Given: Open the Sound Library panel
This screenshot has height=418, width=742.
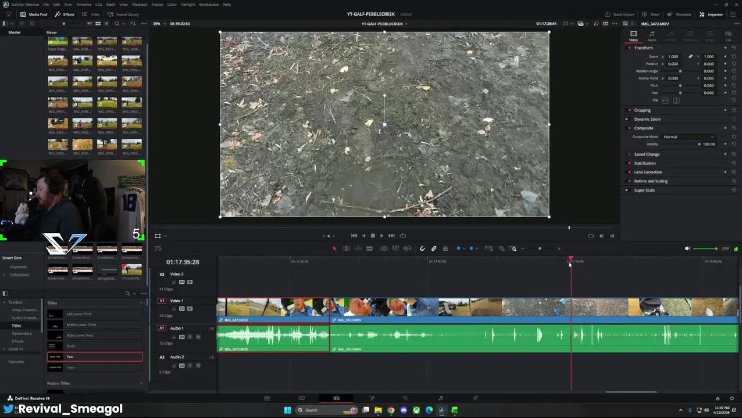Looking at the screenshot, I should (123, 15).
